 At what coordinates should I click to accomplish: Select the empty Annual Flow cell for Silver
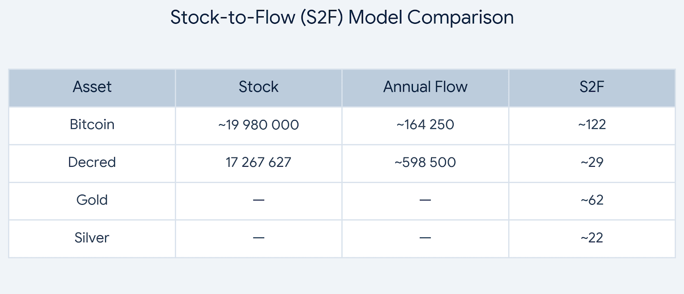tap(425, 238)
